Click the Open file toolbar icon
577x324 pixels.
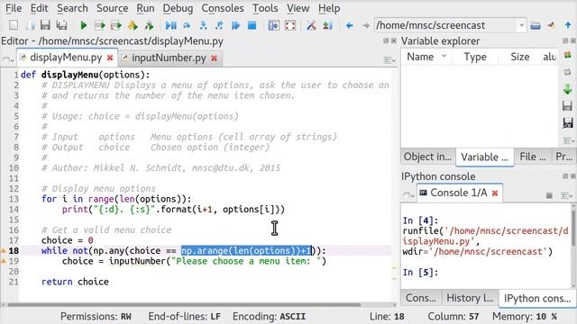[30, 25]
